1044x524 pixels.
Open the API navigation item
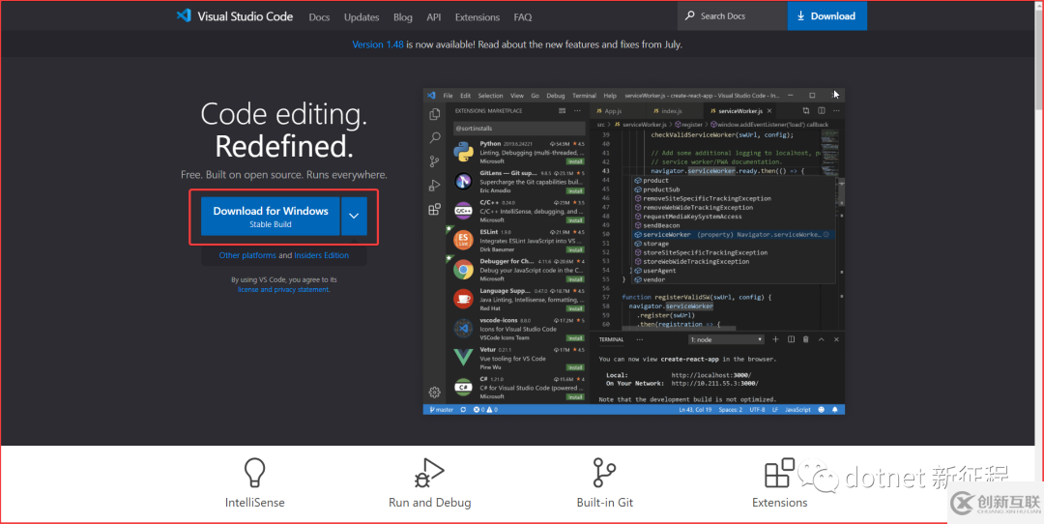point(433,17)
